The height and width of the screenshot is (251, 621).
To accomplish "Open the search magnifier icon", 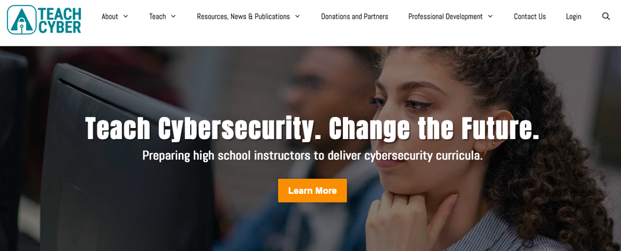I will pos(605,16).
